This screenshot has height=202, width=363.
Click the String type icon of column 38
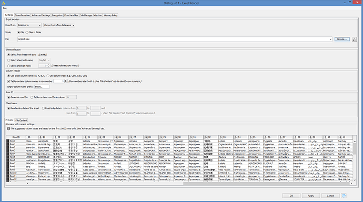tap(295, 137)
